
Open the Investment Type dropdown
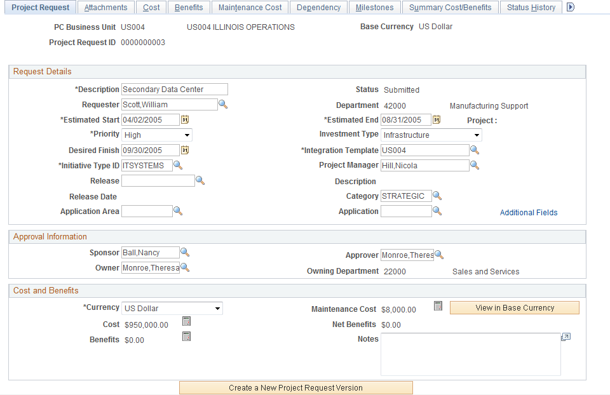coord(431,135)
